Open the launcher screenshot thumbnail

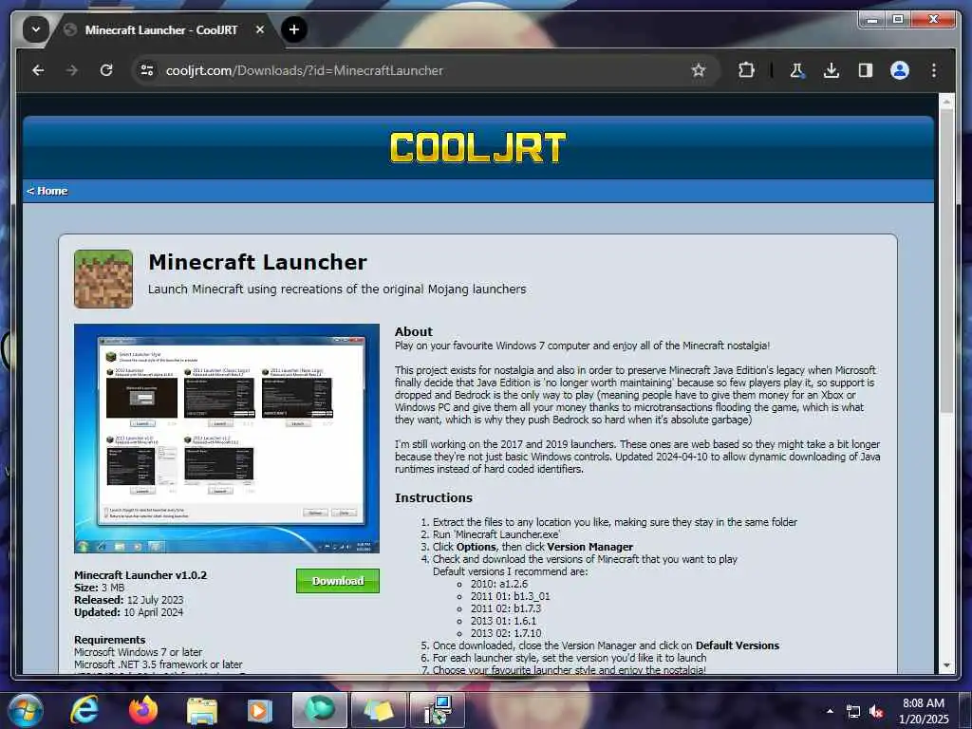coord(227,439)
